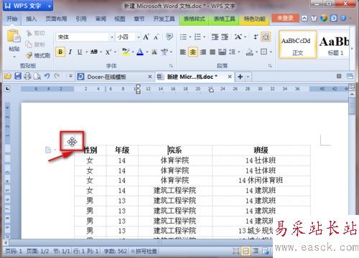The width and height of the screenshot is (359, 258).
Task: Click the Open folder icon
Action: click(8, 77)
